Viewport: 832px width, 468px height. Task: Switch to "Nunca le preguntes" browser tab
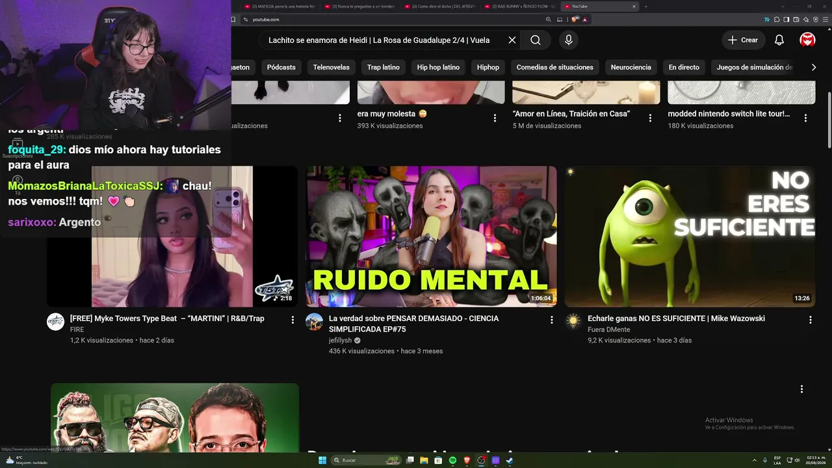(361, 6)
